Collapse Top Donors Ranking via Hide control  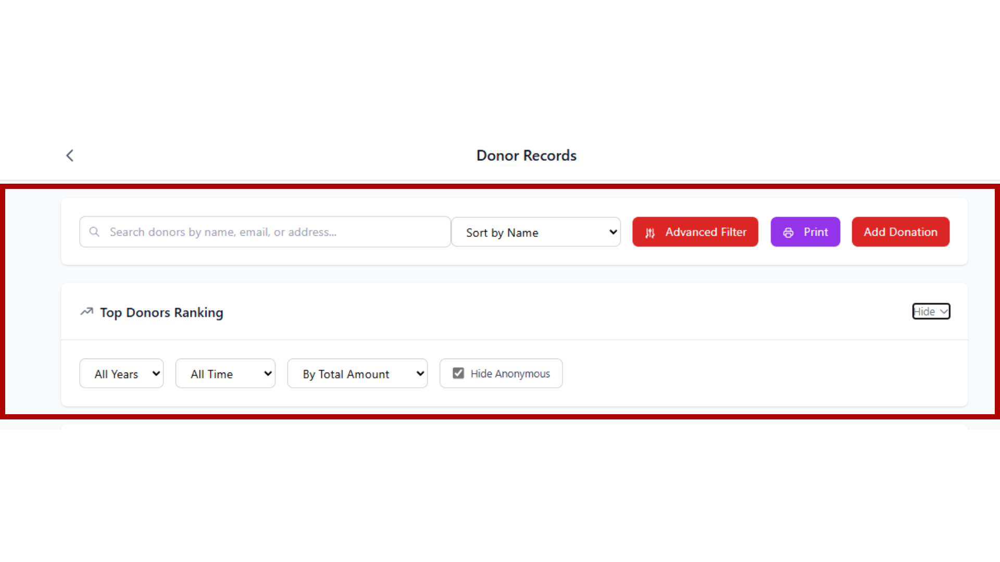(x=931, y=311)
